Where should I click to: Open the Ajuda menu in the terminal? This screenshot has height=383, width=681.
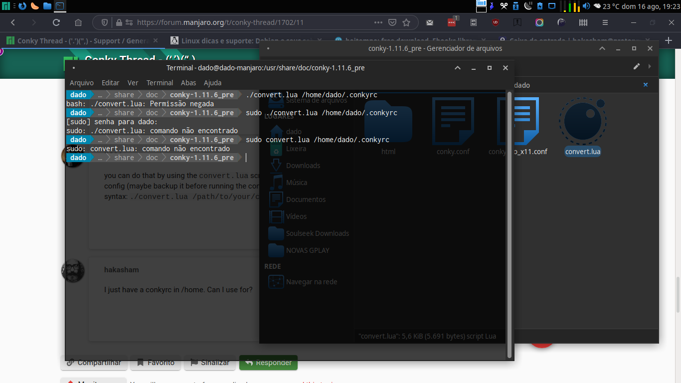coord(213,83)
